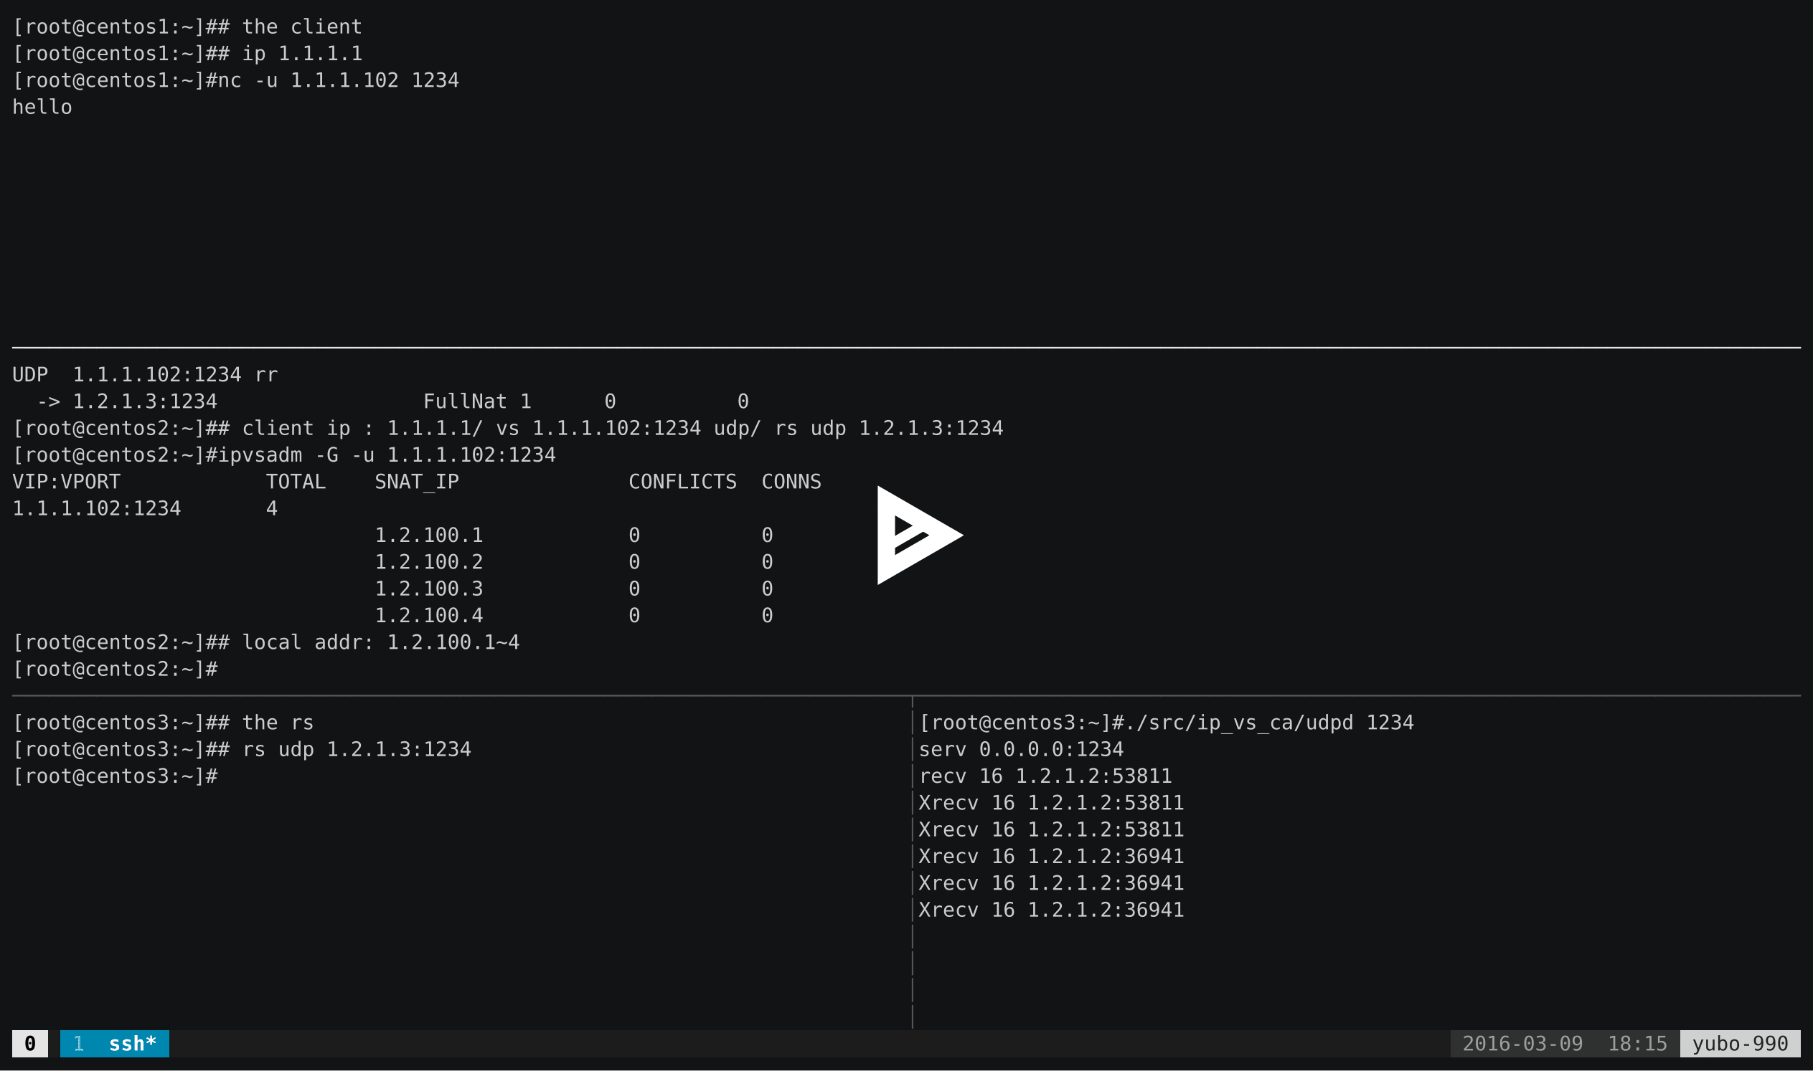
Task: Click the empty centos3 prompt line
Action: pyautogui.click(x=115, y=776)
